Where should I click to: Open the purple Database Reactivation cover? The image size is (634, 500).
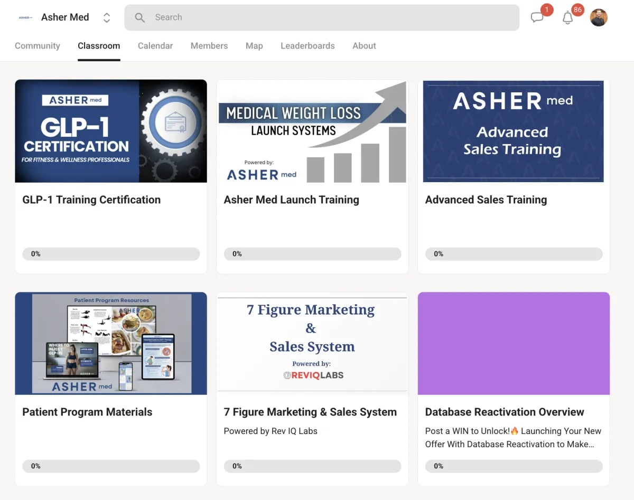click(514, 343)
